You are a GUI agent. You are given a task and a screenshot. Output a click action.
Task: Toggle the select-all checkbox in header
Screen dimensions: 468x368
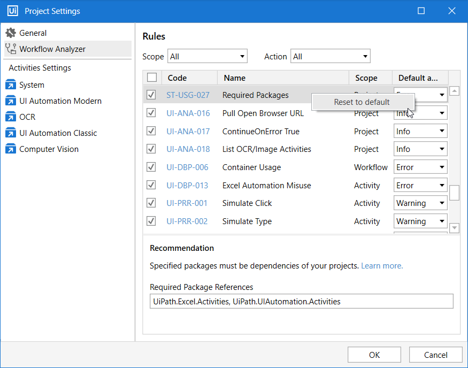click(152, 78)
